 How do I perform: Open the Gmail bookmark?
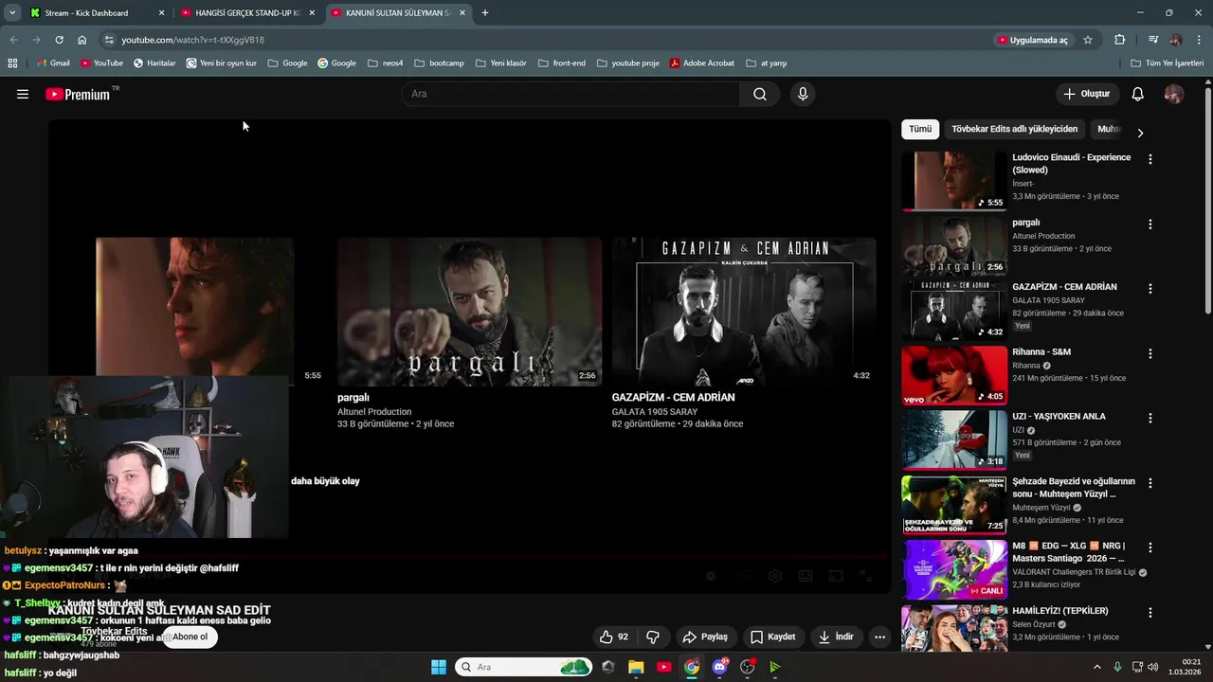pyautogui.click(x=52, y=63)
